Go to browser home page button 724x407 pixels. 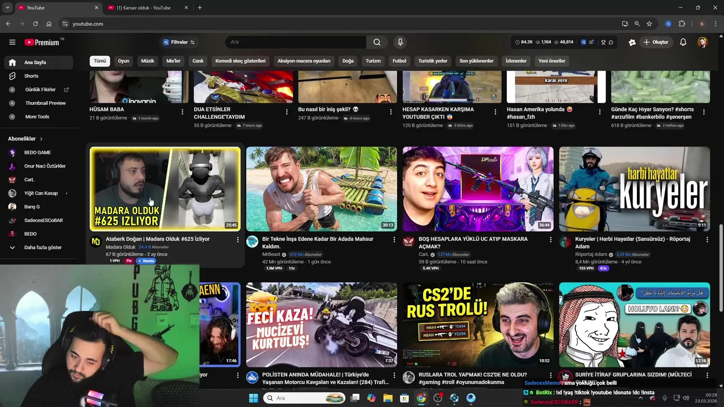pyautogui.click(x=49, y=24)
